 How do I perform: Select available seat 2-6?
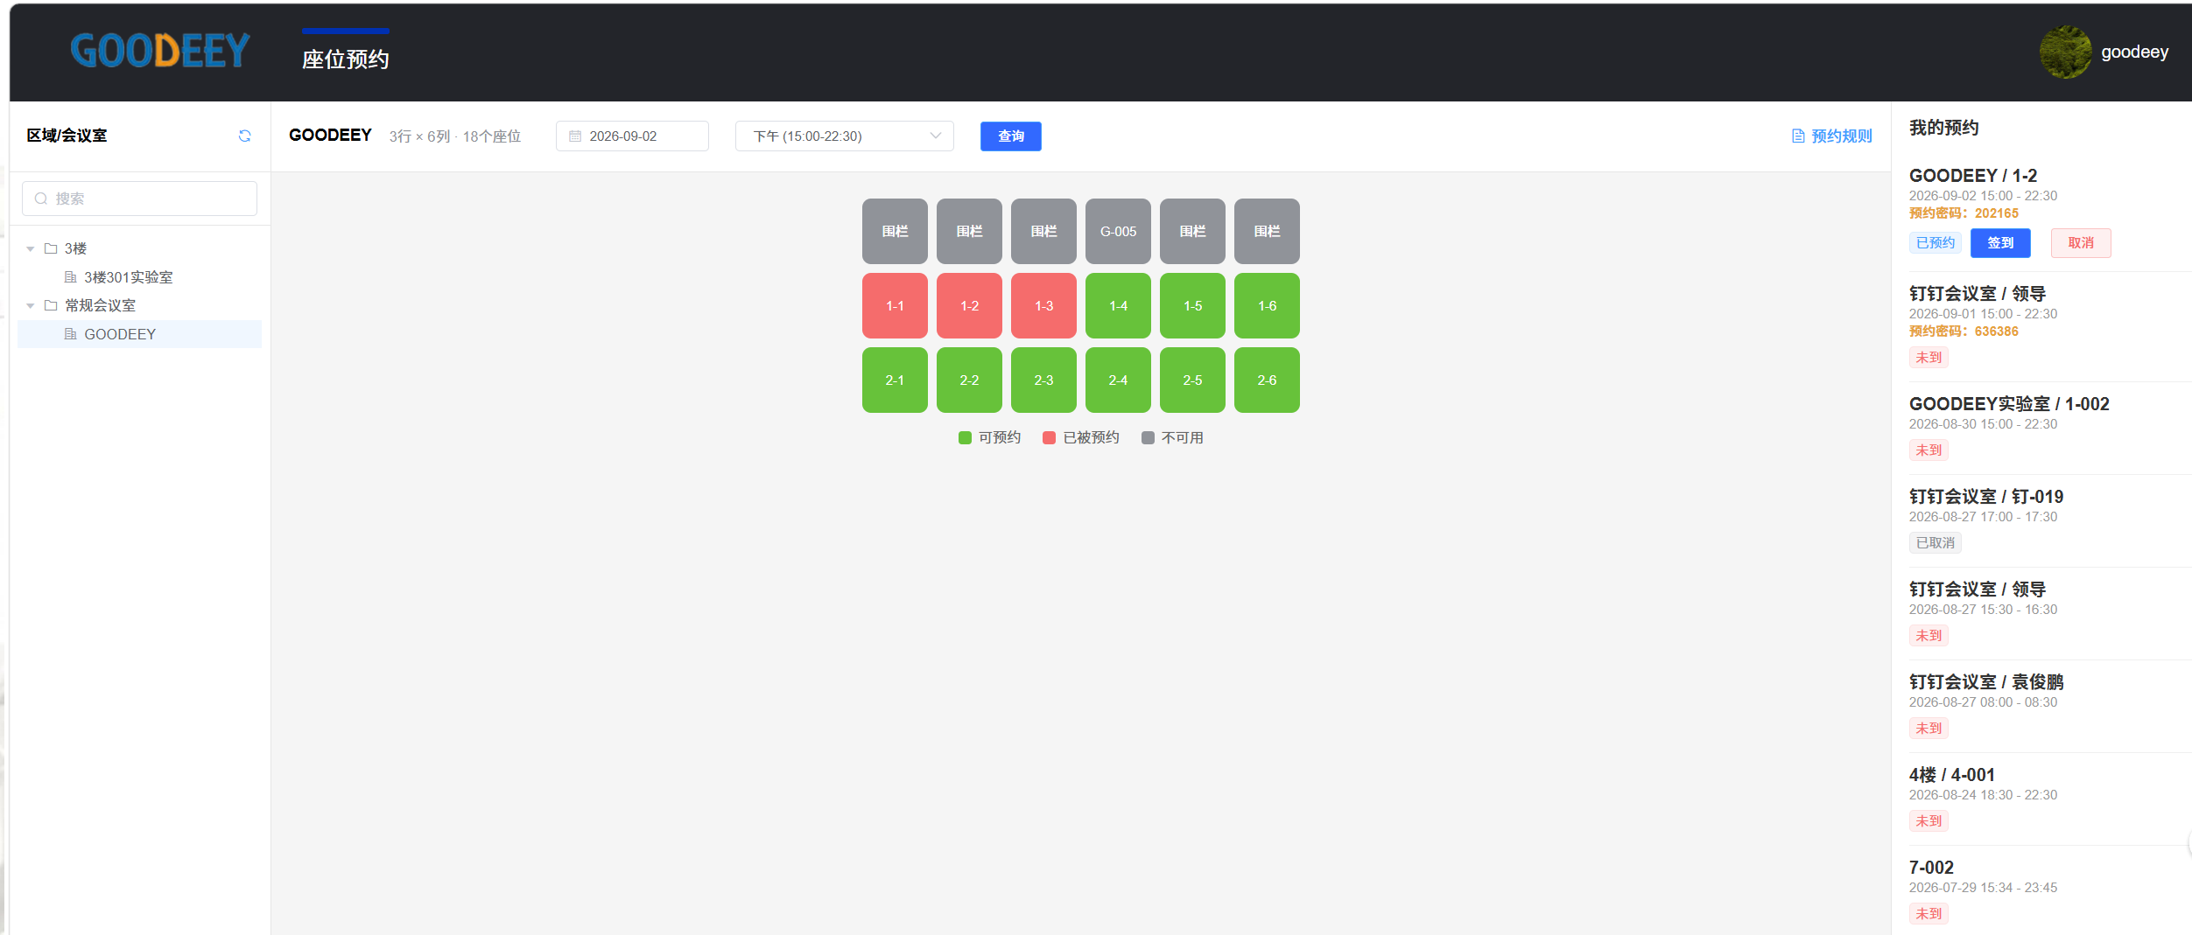coord(1267,380)
